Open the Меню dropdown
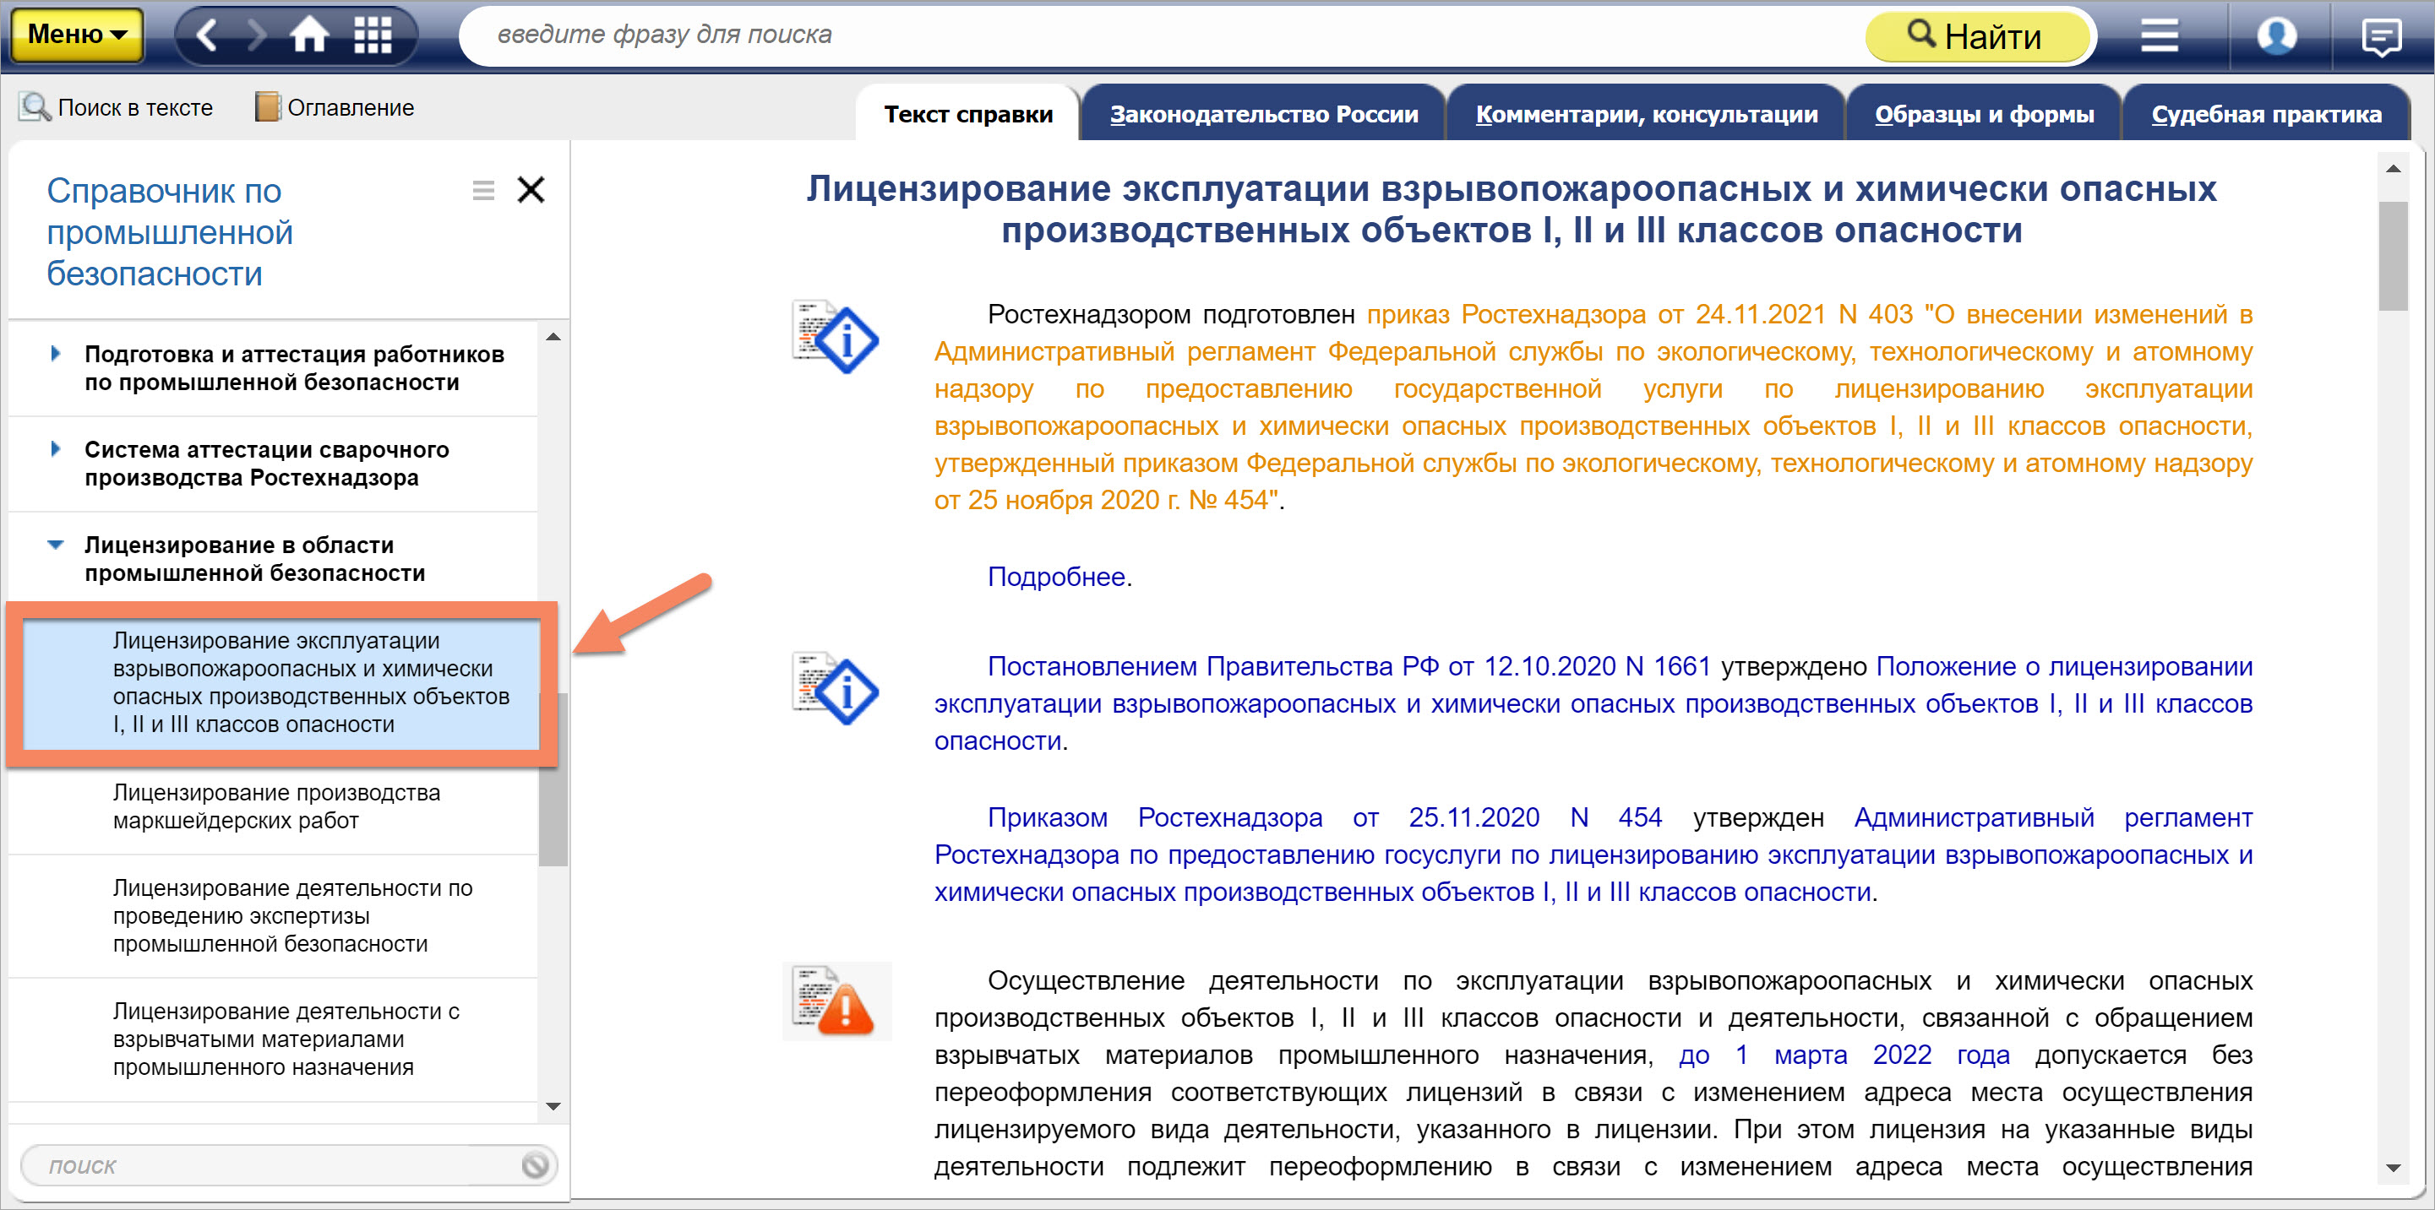This screenshot has width=2435, height=1210. pos(78,35)
